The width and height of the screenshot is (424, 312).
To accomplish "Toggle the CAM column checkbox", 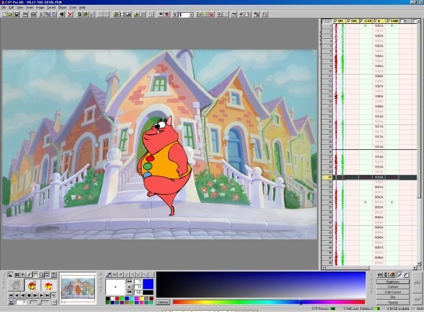I will pos(388,21).
